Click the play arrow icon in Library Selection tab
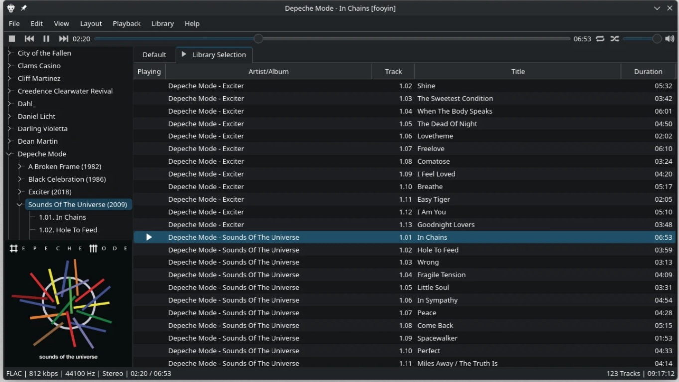679x382 pixels. click(x=184, y=54)
